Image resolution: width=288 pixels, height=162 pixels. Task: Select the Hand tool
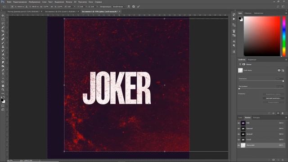(3, 86)
